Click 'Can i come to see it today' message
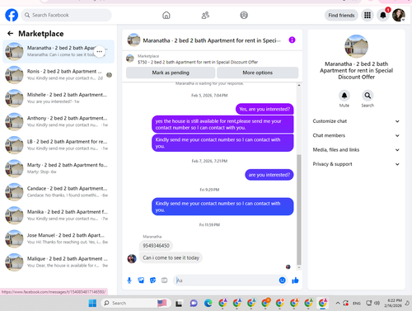This screenshot has width=412, height=311. pyautogui.click(x=171, y=257)
